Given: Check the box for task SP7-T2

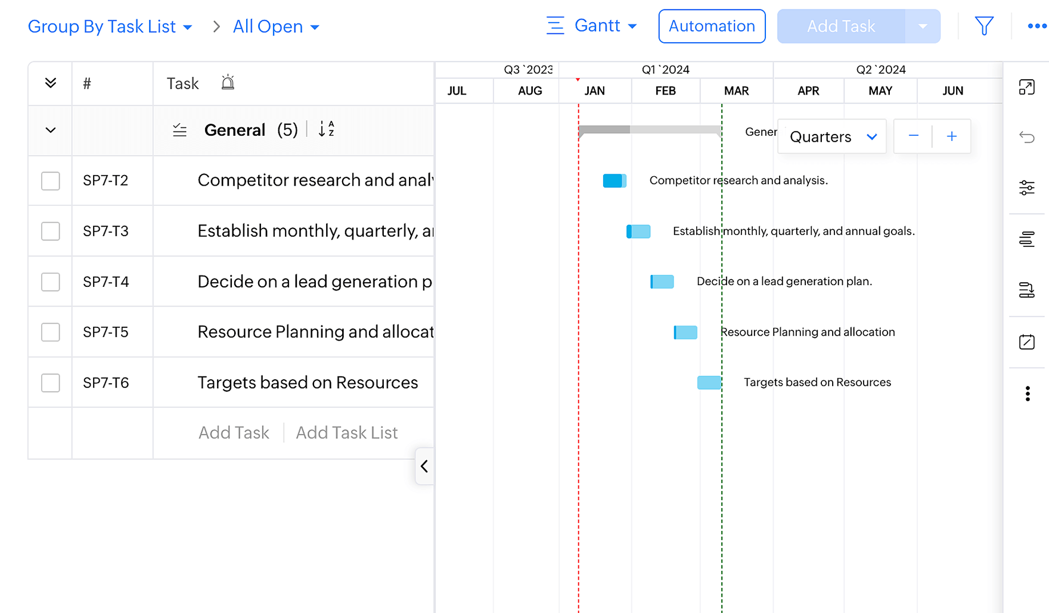Looking at the screenshot, I should [51, 180].
